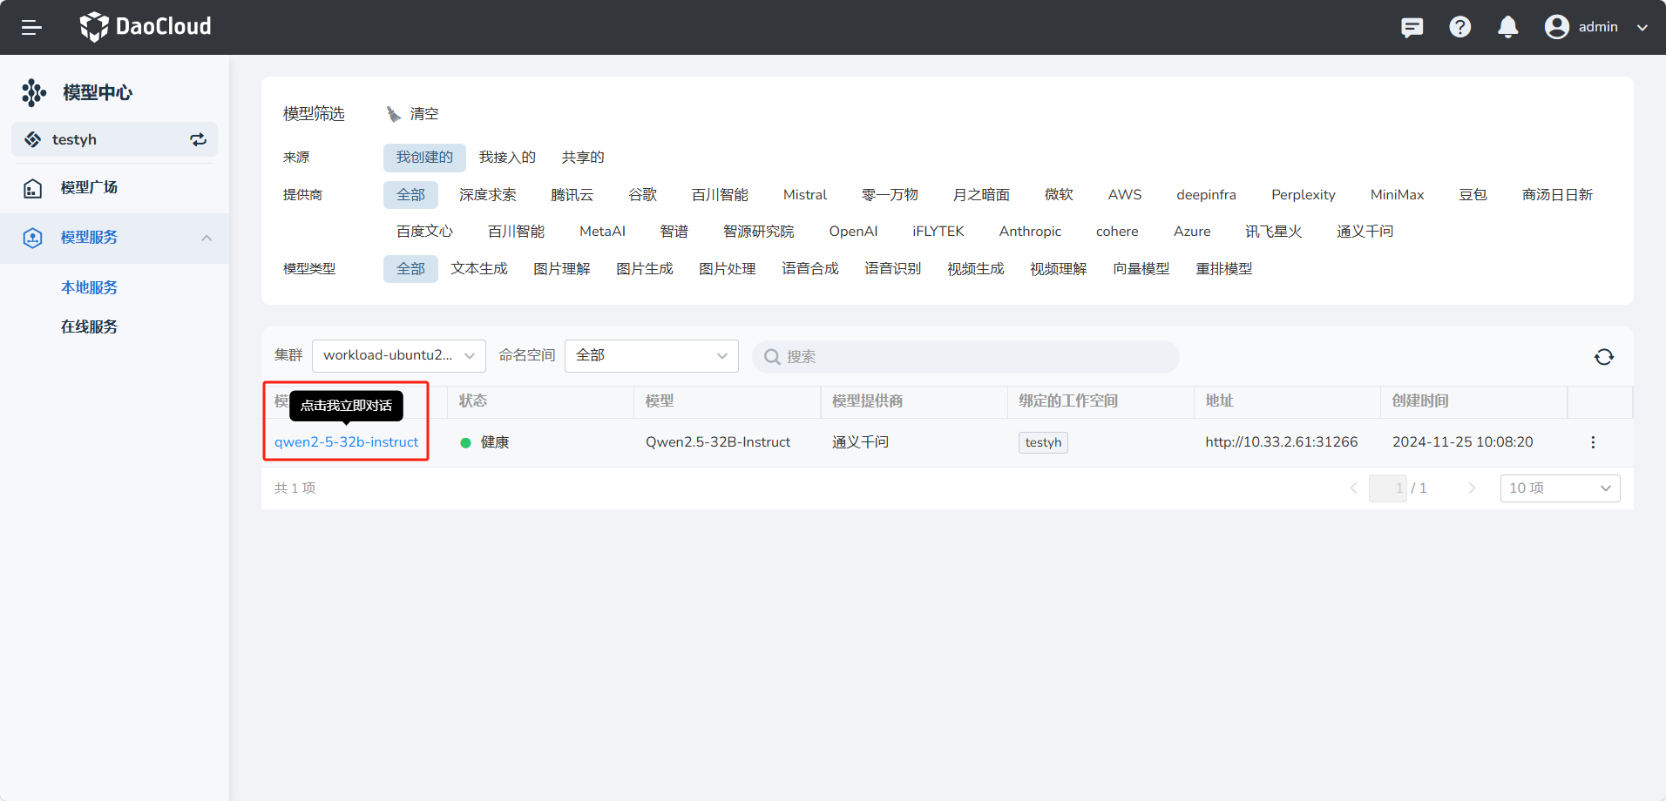The height and width of the screenshot is (801, 1666).
Task: Open the messages chat icon
Action: click(1412, 27)
